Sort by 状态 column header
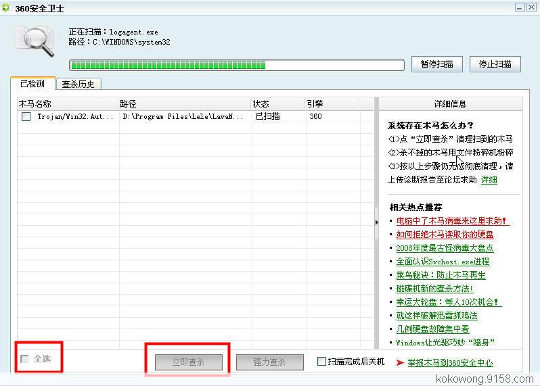This screenshot has height=386, width=540. tap(278, 104)
